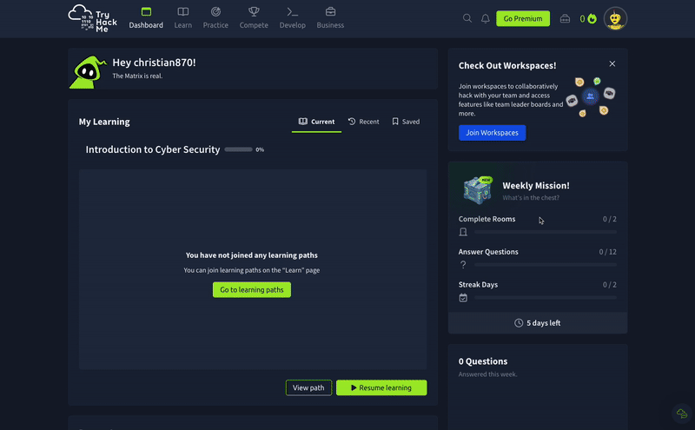This screenshot has width=695, height=430.
Task: Click the green hooded mascot avatar
Action: point(88,72)
